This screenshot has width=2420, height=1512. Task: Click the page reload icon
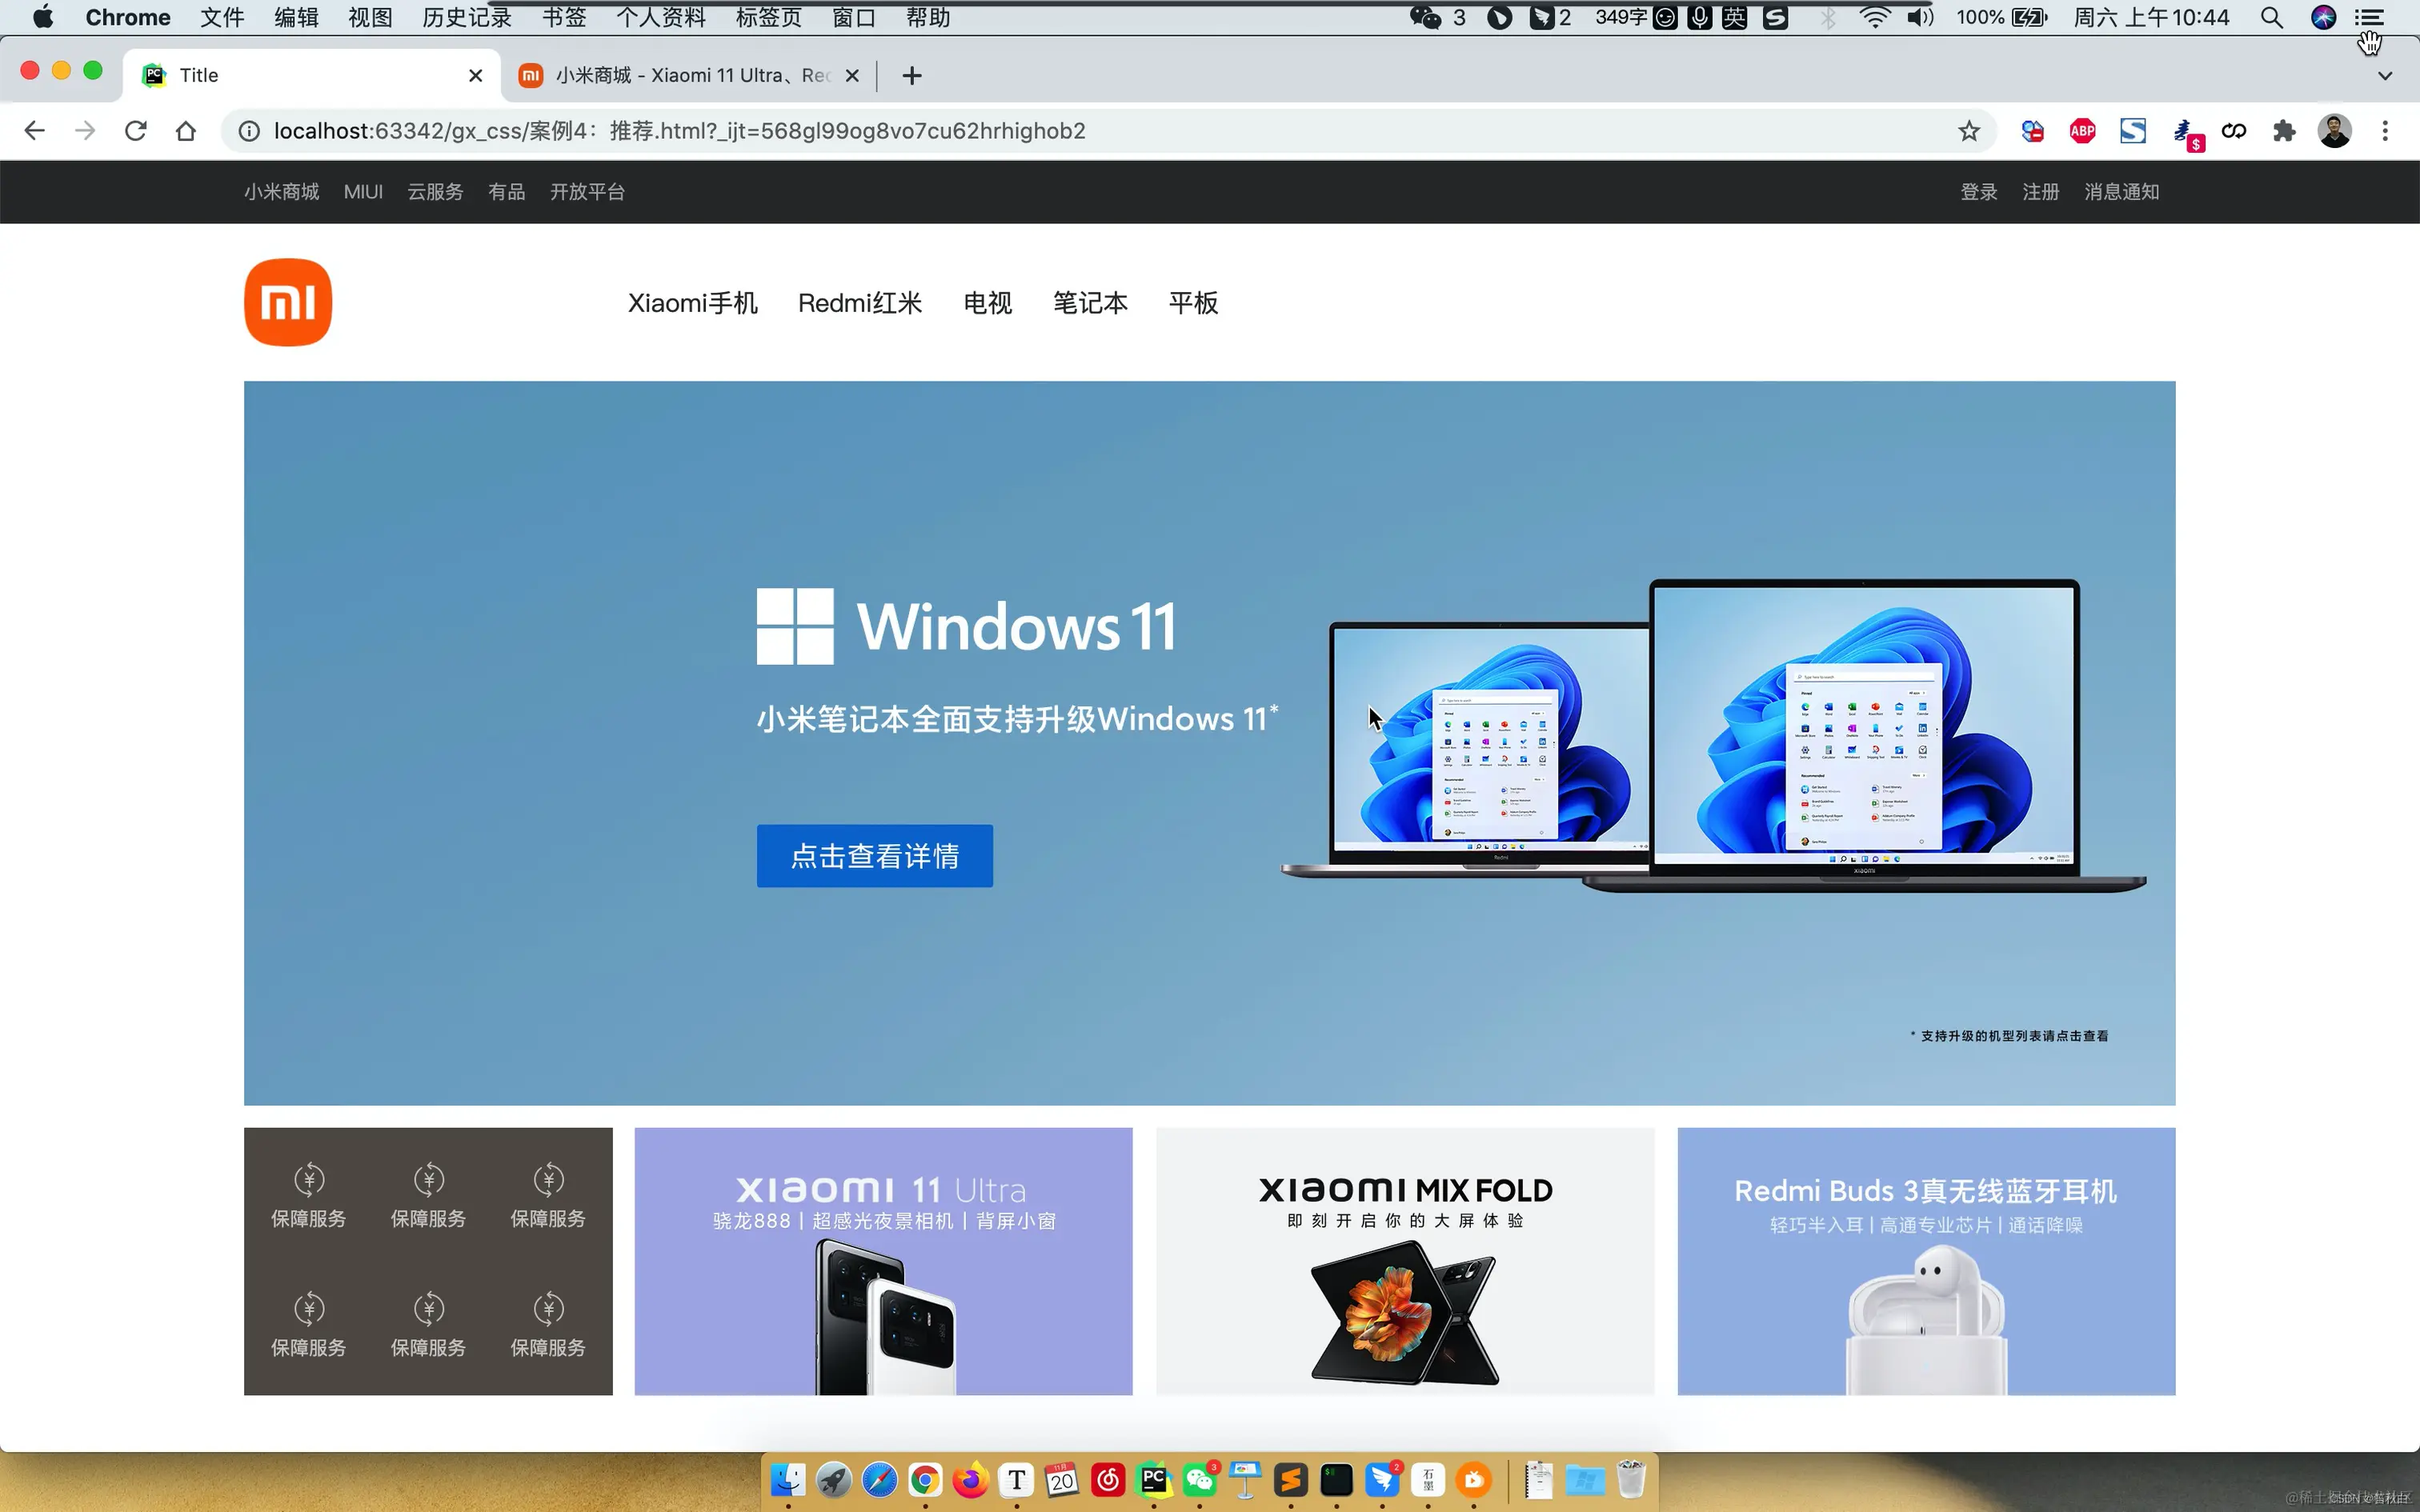[x=135, y=130]
